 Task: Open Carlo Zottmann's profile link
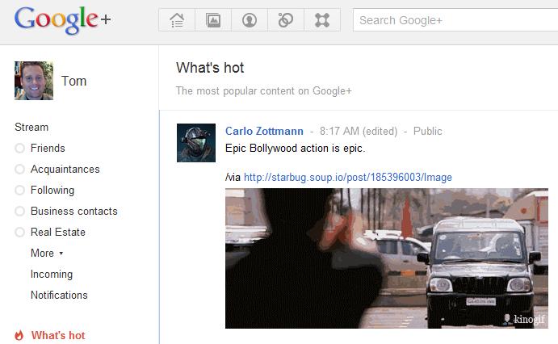[x=264, y=131]
